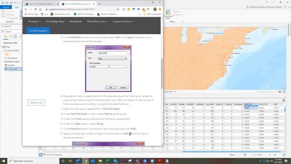The image size is (291, 164).
Task: Open the COVID-19 Employee bookmark
Action: (x=84, y=14)
